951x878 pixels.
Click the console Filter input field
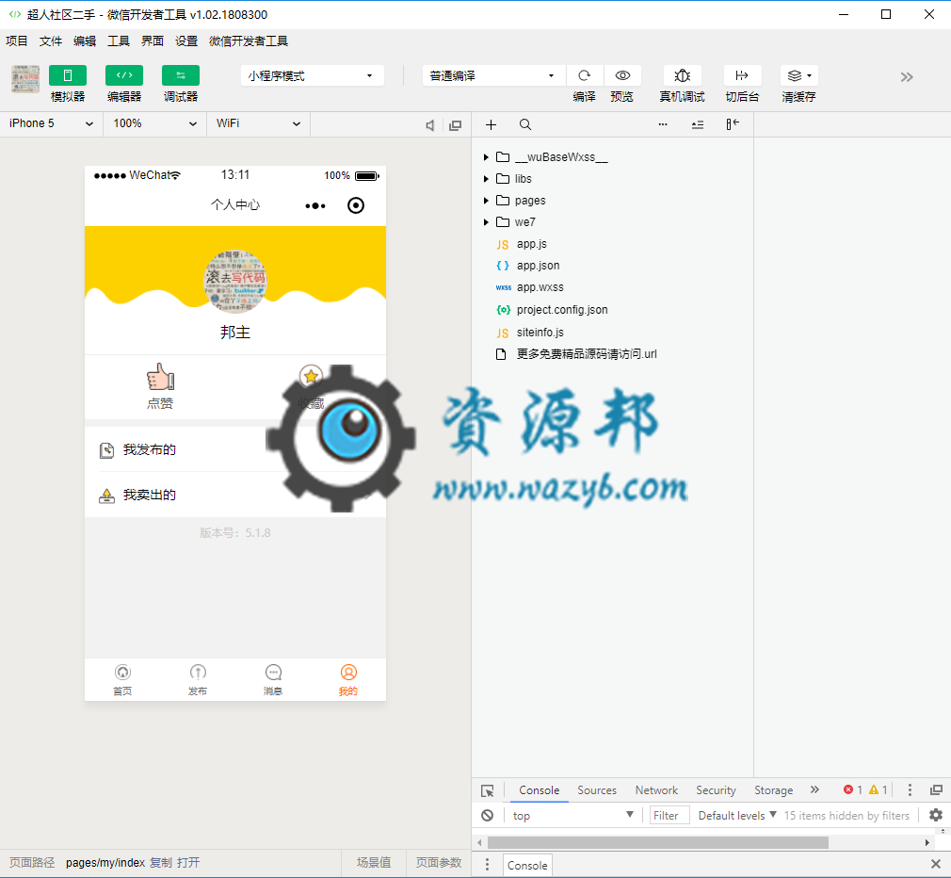[669, 816]
